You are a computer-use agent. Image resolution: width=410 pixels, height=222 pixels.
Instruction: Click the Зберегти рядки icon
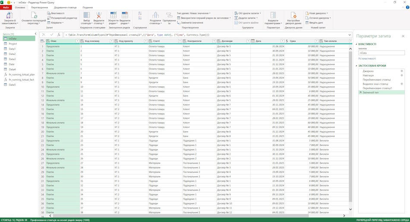click(113, 15)
